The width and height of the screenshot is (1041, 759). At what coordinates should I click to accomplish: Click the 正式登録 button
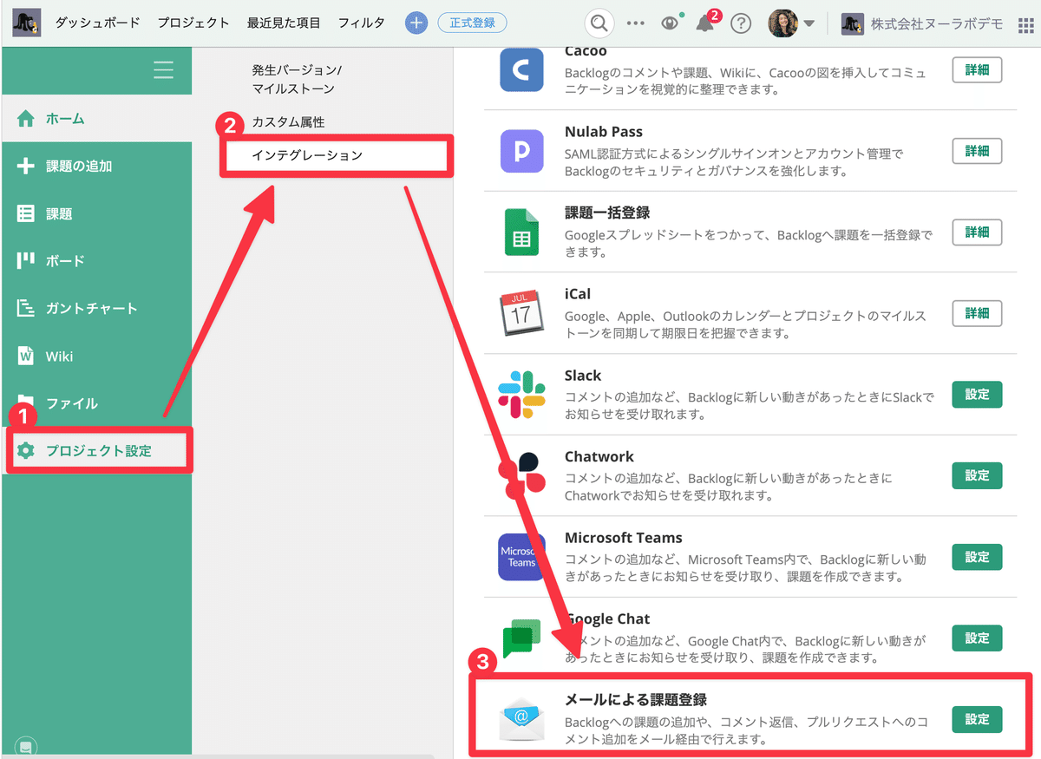(x=472, y=23)
